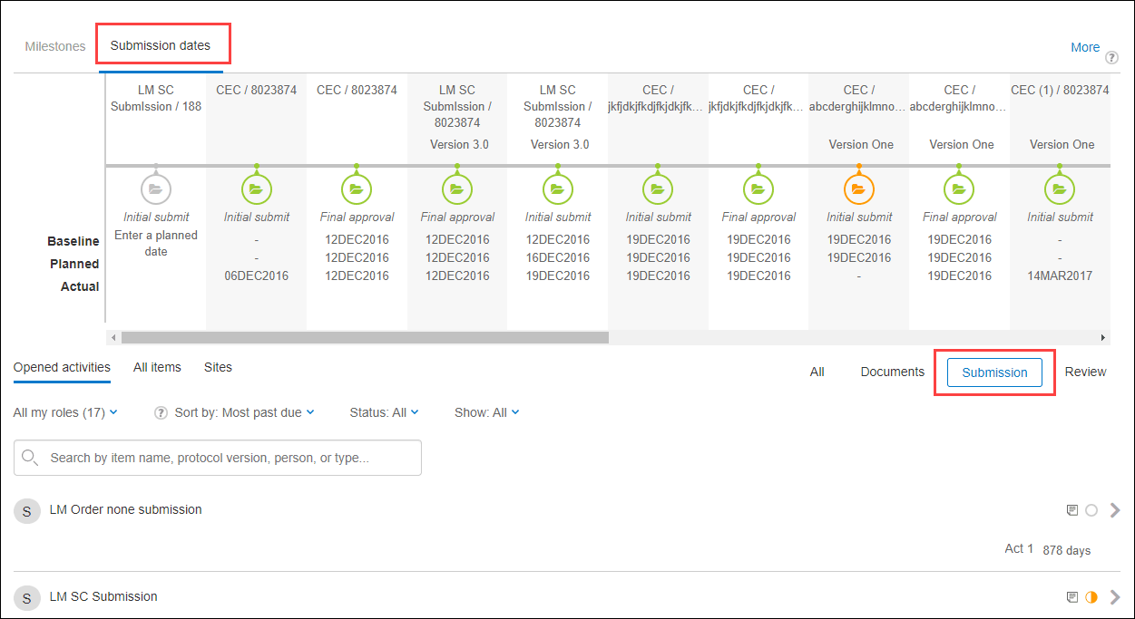Open the Show: All dropdown
Screen dimensions: 1135x619
(486, 411)
